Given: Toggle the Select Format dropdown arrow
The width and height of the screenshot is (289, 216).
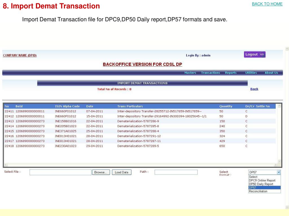Looking at the screenshot, I should pyautogui.click(x=279, y=172).
